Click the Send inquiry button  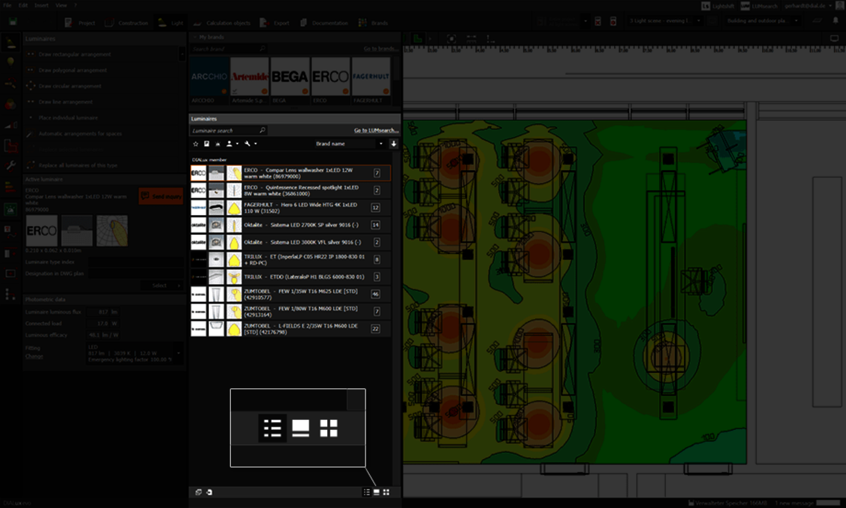(161, 196)
